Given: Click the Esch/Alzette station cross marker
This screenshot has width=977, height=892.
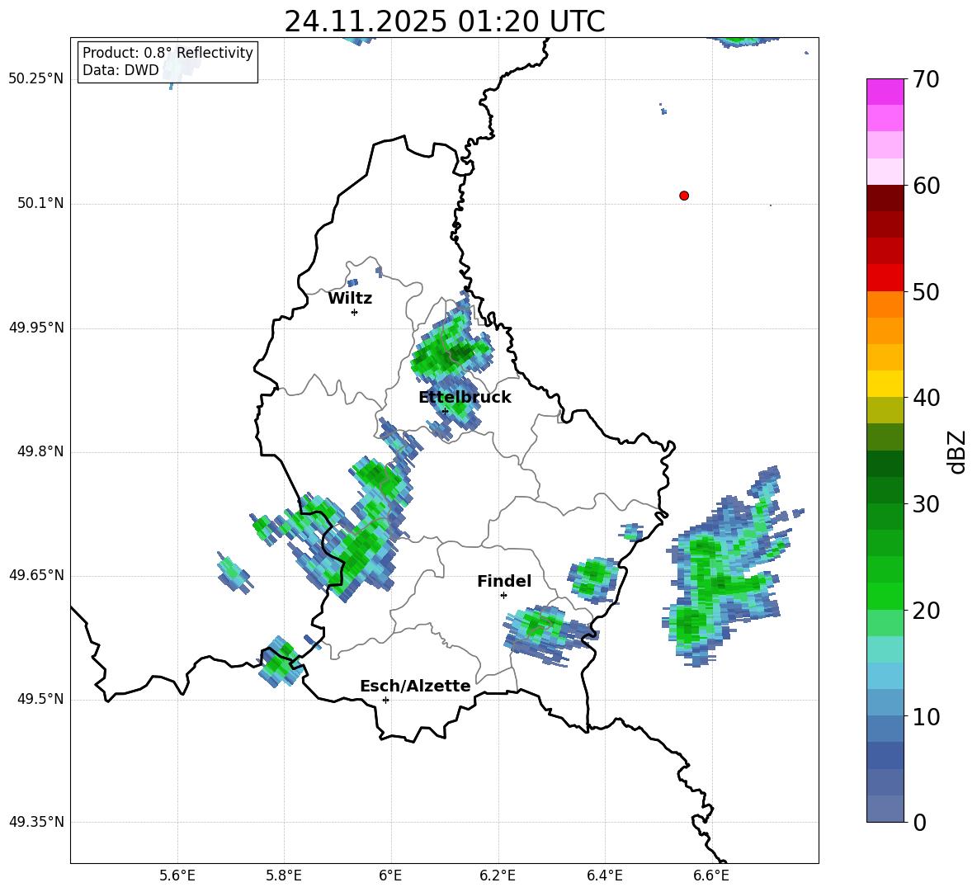Looking at the screenshot, I should 385,700.
